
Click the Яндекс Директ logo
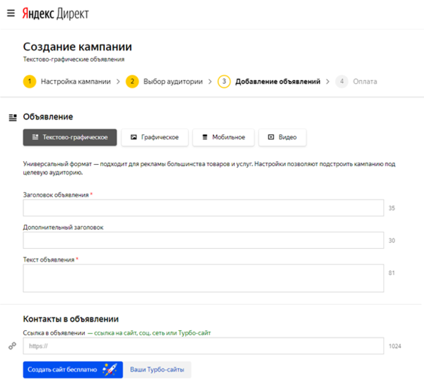point(56,13)
